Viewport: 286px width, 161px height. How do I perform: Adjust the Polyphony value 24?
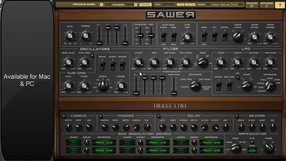252,6
